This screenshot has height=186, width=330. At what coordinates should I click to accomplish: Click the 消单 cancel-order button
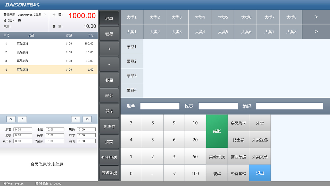(109, 18)
